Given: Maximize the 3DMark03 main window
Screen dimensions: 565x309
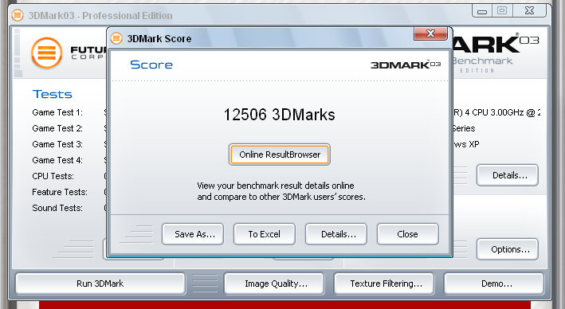Looking at the screenshot, I should [x=503, y=11].
